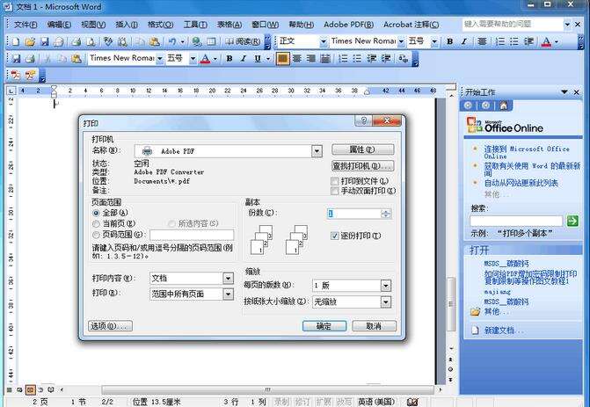Click the Insert Hyperlink globe icon
Image resolution: width=590 pixels, height=407 pixels.
pyautogui.click(x=196, y=41)
